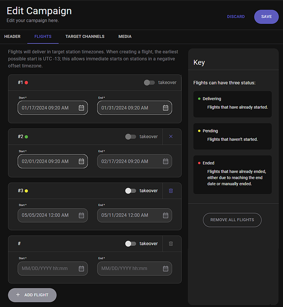This screenshot has height=307, width=283.
Task: Toggle takeover switch for flight #2
Action: 131,137
